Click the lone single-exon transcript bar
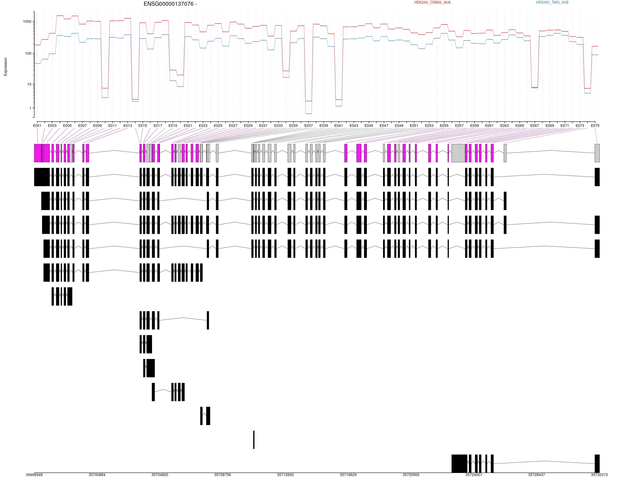 254,440
